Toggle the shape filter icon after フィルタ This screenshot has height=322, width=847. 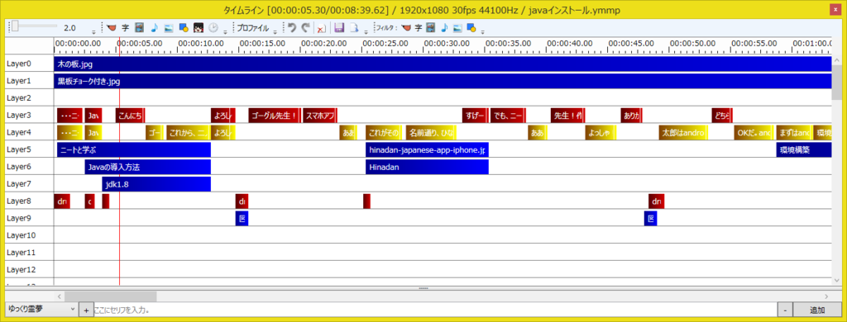point(471,27)
